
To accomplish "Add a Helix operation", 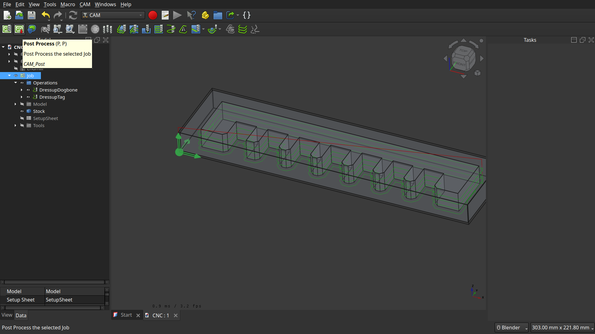I will (171, 29).
